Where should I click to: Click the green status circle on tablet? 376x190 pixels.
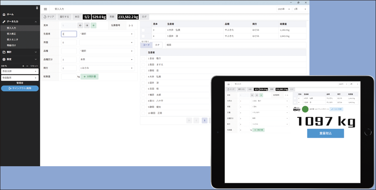(305, 109)
